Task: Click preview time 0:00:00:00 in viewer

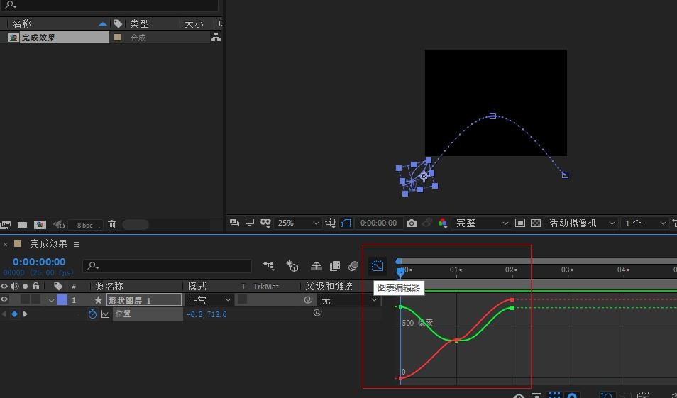Action: click(379, 223)
